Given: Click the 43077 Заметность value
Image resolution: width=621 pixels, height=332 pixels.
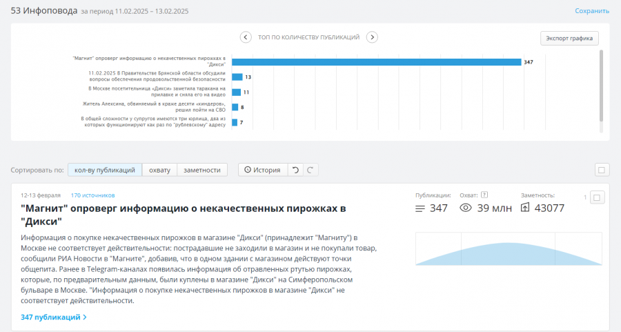Looking at the screenshot, I should 549,208.
